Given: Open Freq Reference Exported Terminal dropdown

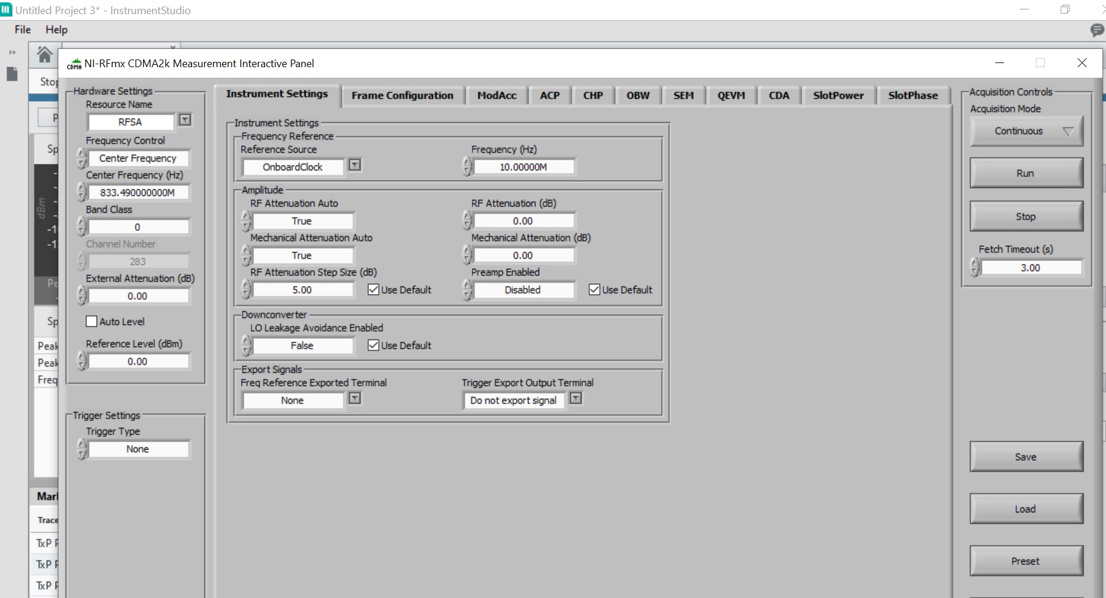Looking at the screenshot, I should tap(355, 399).
